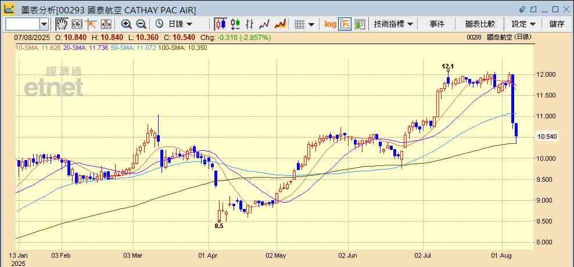The width and height of the screenshot is (574, 267).
Task: Switch to line chart type
Action: click(x=264, y=24)
